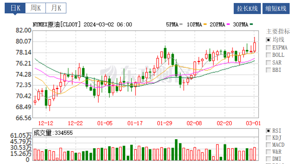Image resolution: width=296 pixels, height=164 pixels.
Task: Click the 78.14 price axis label
Action: (x=23, y=52)
